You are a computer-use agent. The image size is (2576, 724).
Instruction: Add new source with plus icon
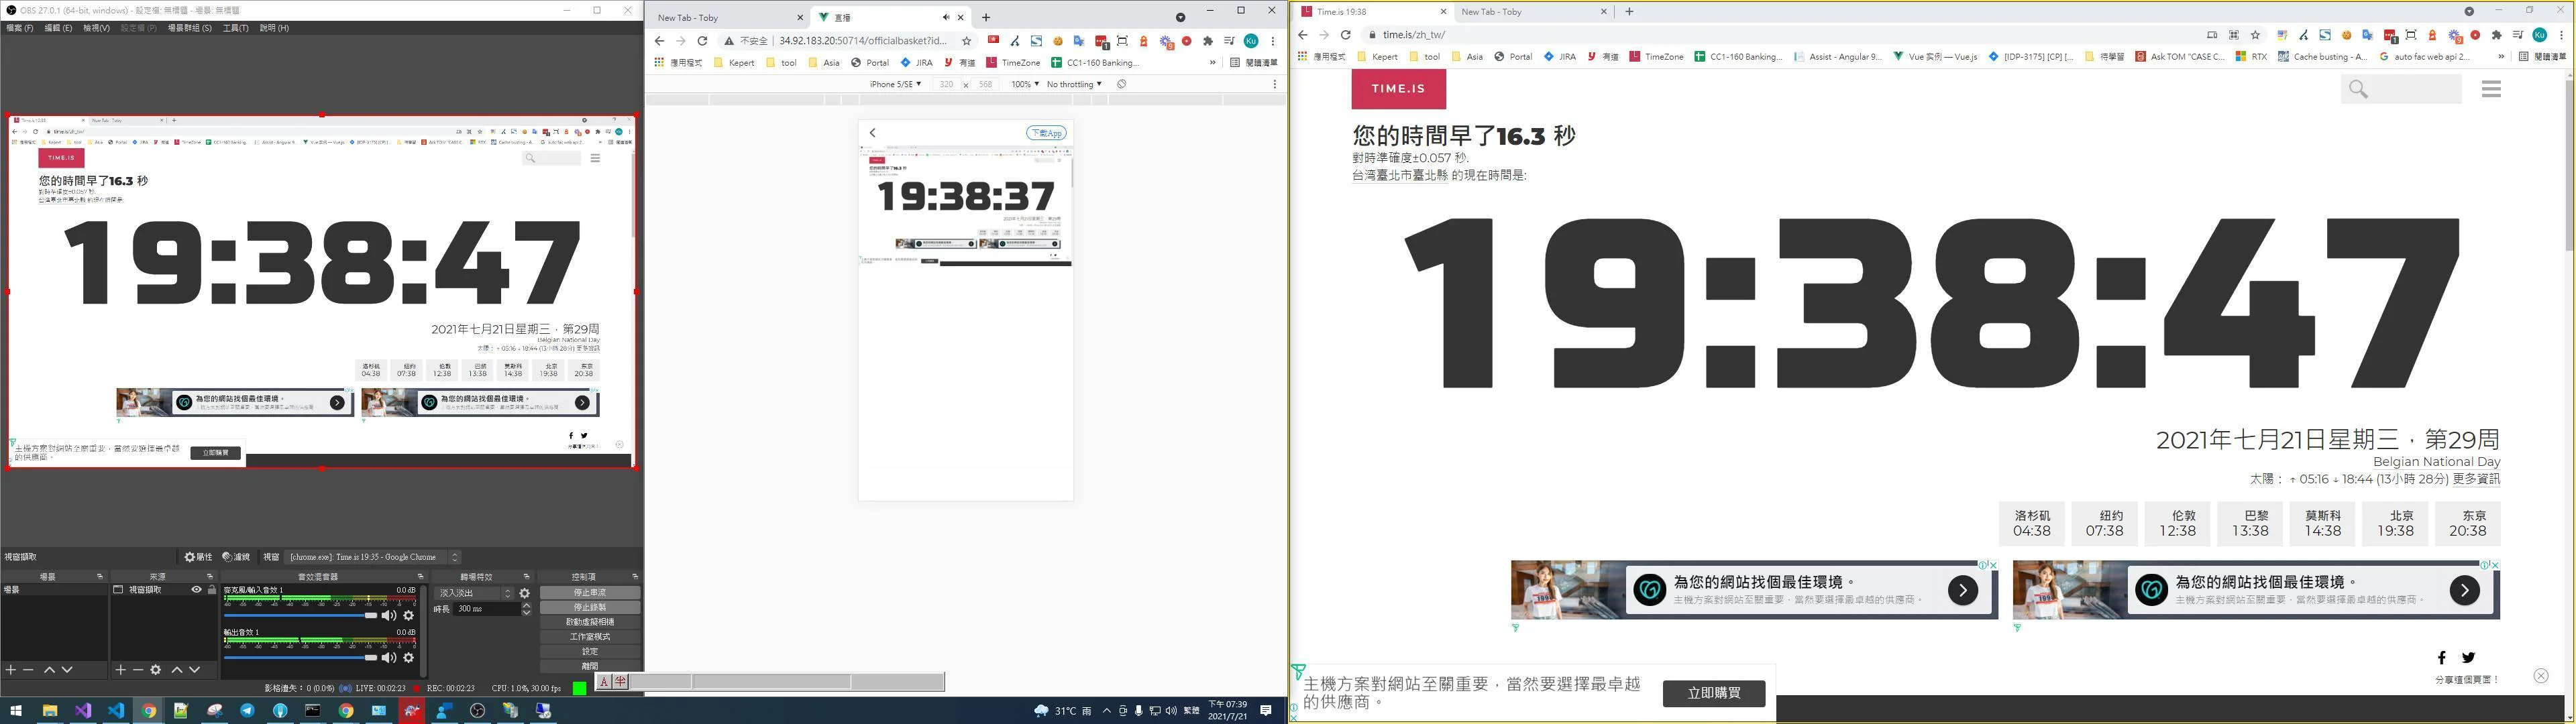(120, 670)
